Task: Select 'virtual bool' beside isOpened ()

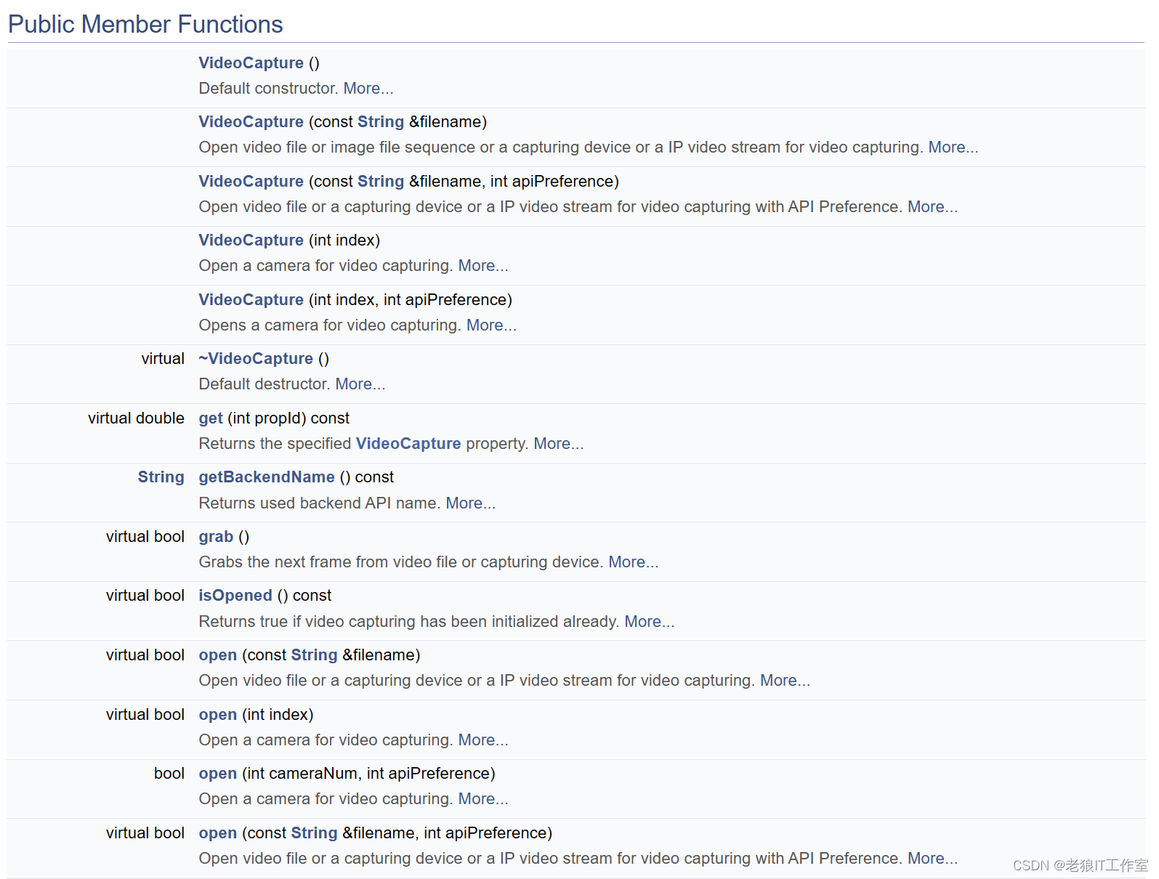Action: [145, 596]
